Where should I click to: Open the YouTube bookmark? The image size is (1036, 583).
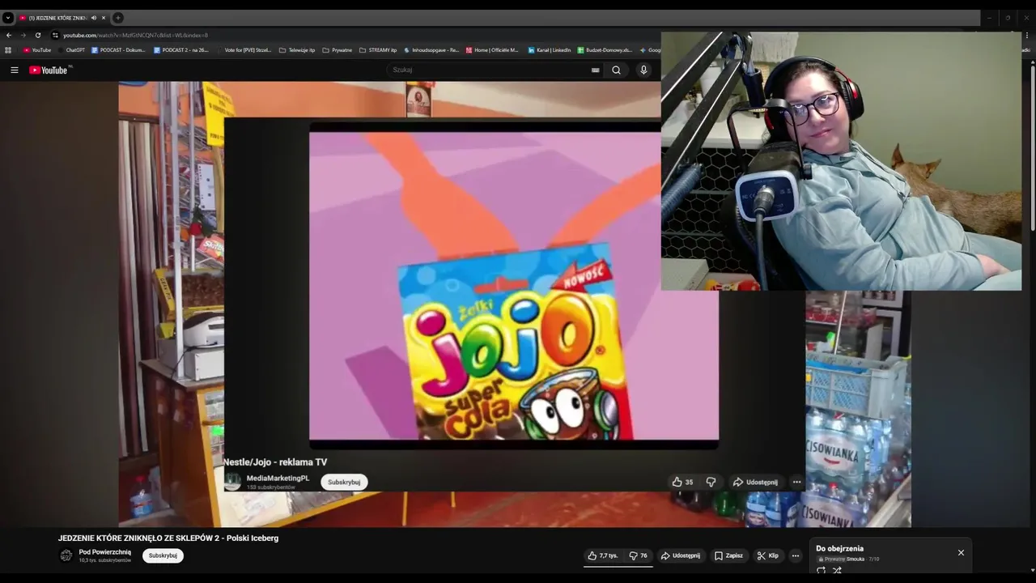coord(37,50)
